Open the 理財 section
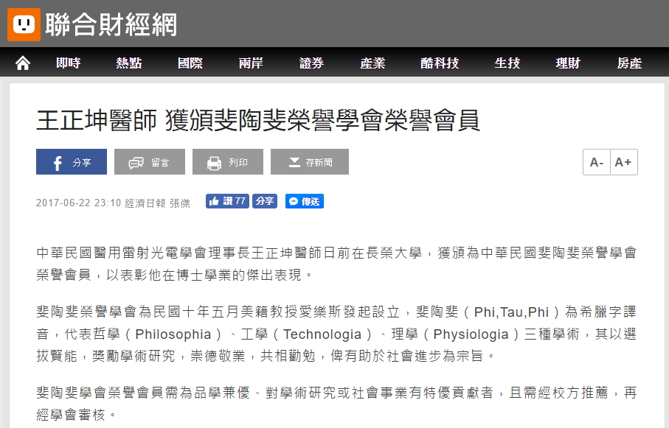The image size is (669, 428). pyautogui.click(x=568, y=63)
